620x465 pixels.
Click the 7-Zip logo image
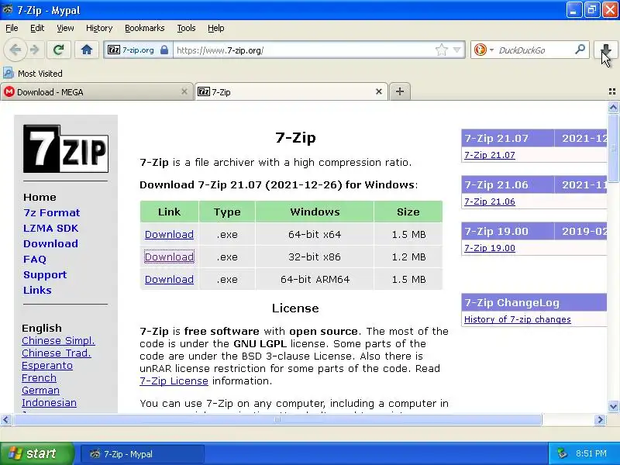pyautogui.click(x=66, y=149)
